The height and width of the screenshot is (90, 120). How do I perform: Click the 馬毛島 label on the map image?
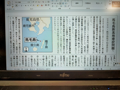point(30,40)
